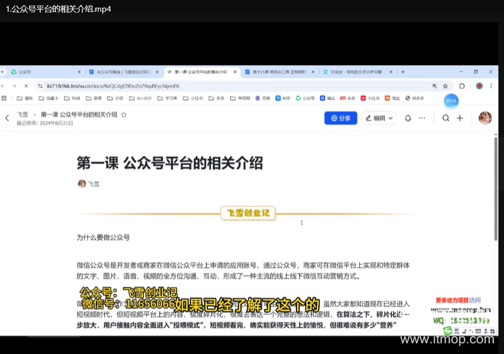Image resolution: width=504 pixels, height=354 pixels.
Task: Click the blue 00:54 recording timer bubble
Action: 451,101
